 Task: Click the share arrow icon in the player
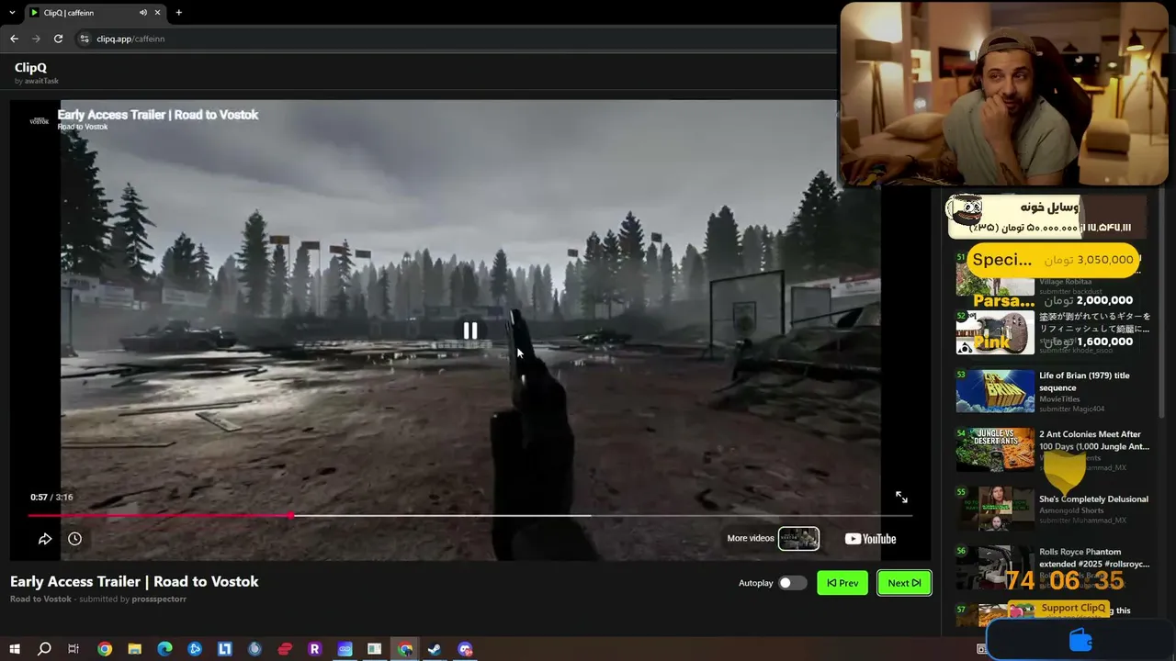45,539
